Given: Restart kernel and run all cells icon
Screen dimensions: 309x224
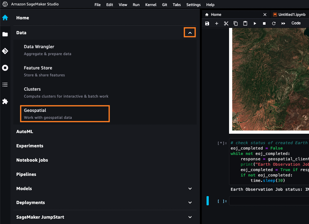Looking at the screenshot, I should pos(283,23).
